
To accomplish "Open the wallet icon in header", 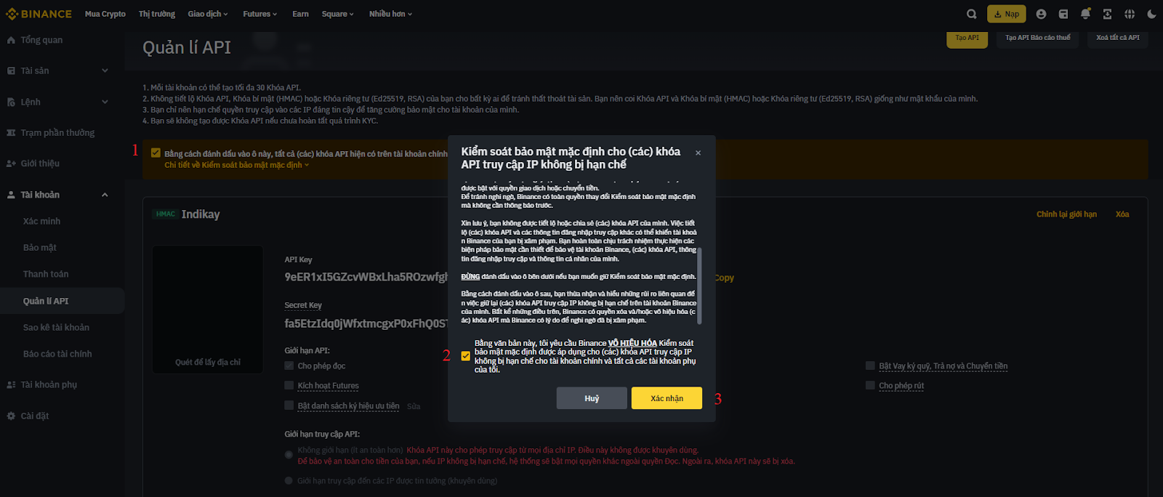I will point(1063,14).
